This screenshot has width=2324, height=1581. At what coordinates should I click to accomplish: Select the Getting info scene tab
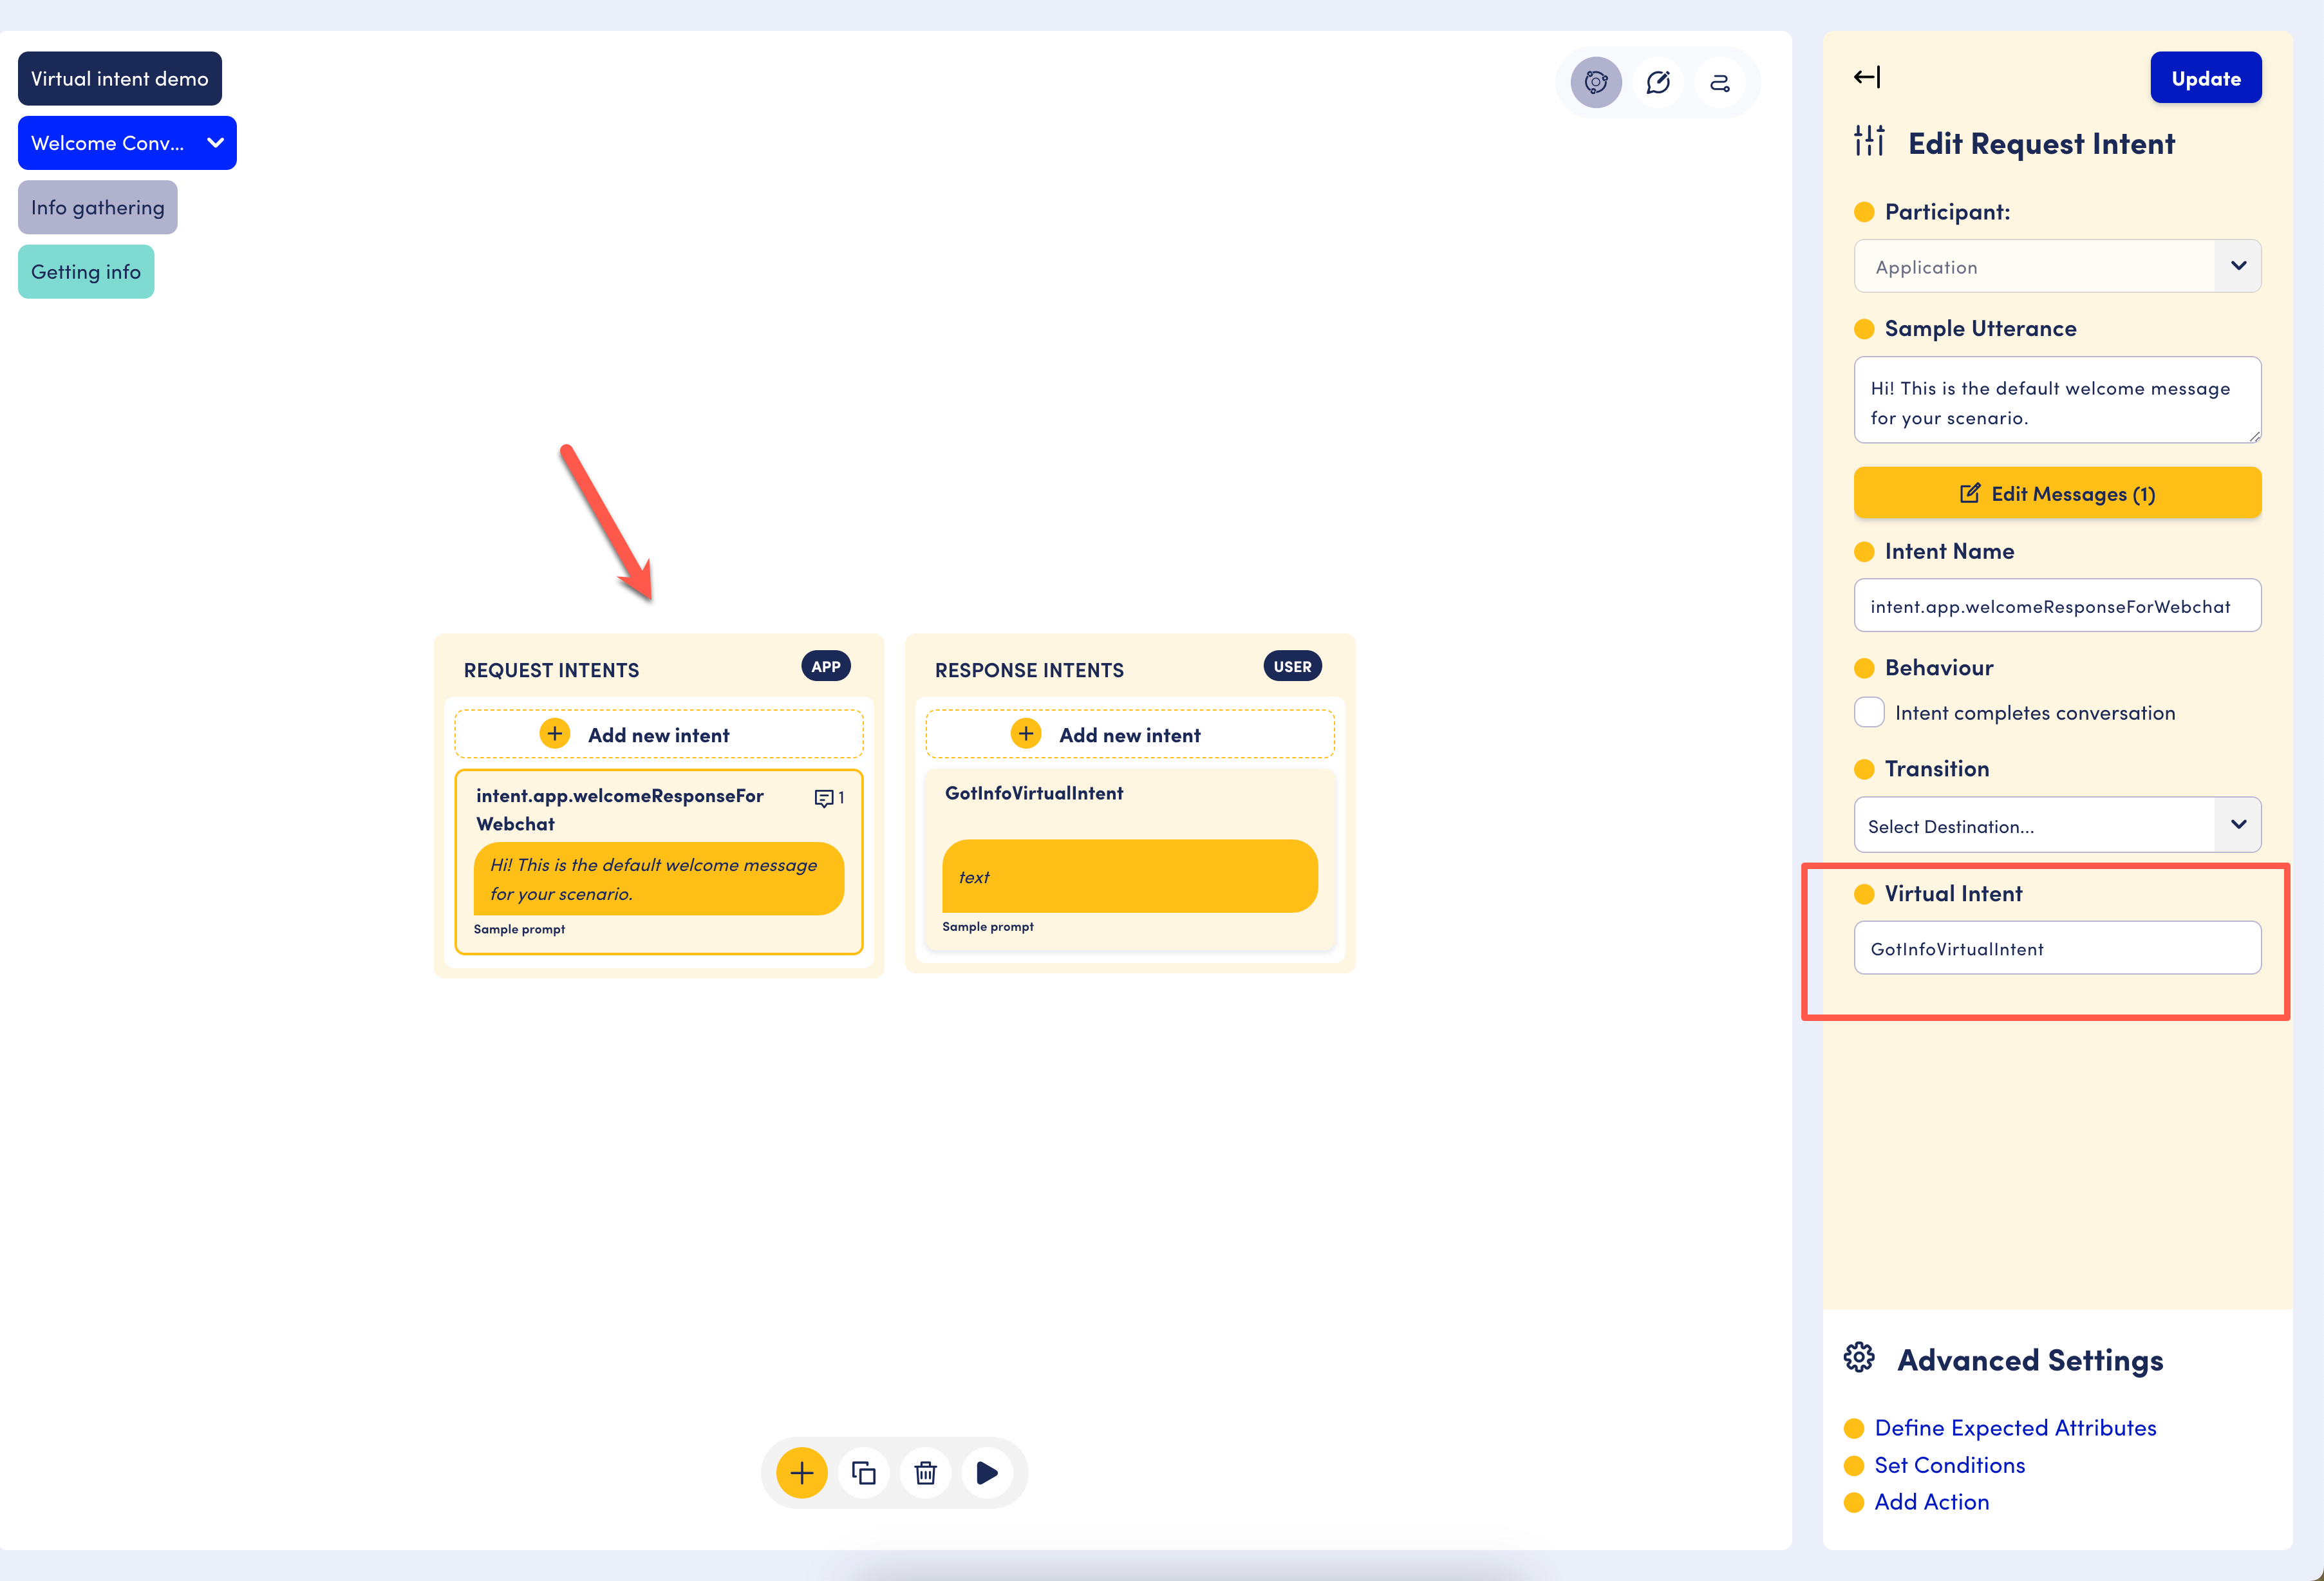[x=86, y=272]
